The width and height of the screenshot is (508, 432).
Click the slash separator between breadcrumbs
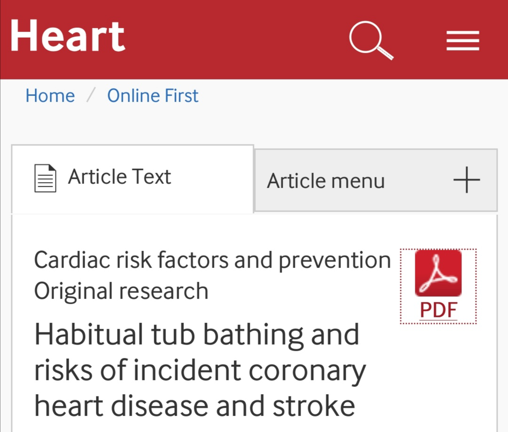pos(91,96)
